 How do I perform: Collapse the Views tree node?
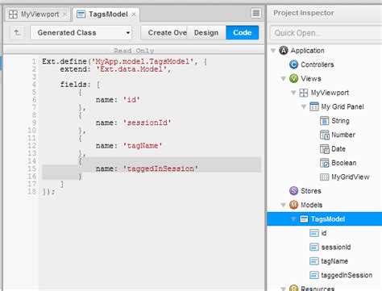click(x=283, y=79)
